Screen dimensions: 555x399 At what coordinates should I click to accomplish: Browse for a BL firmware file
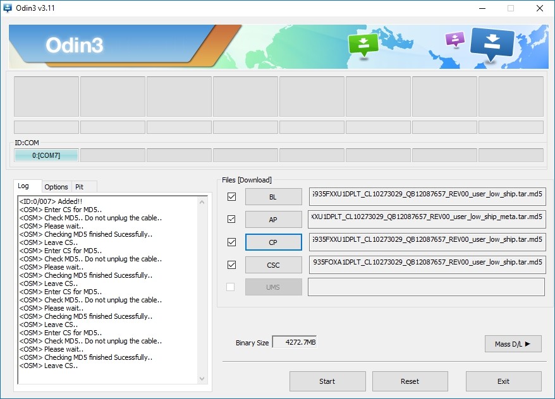tap(273, 197)
